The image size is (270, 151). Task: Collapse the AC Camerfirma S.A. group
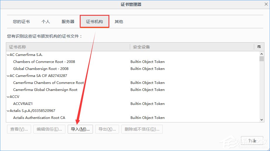pyautogui.click(x=8, y=55)
